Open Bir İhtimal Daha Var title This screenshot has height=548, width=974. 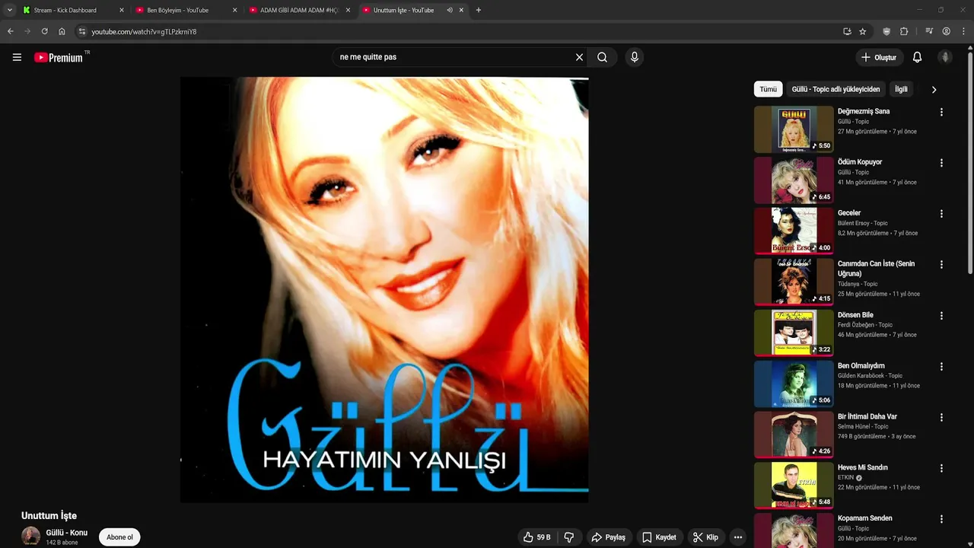tap(867, 417)
